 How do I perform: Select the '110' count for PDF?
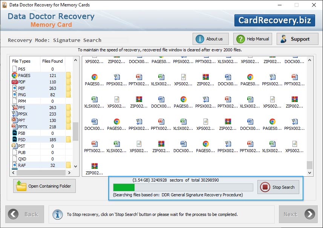pos(53,82)
